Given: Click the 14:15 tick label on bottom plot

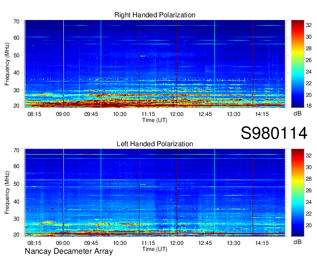Looking at the screenshot, I should point(262,243).
